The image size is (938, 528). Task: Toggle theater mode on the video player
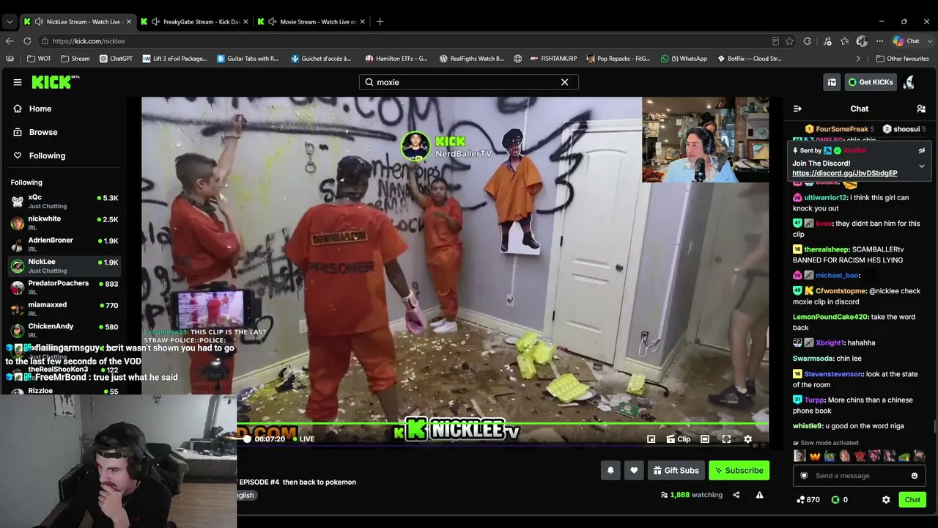point(705,439)
